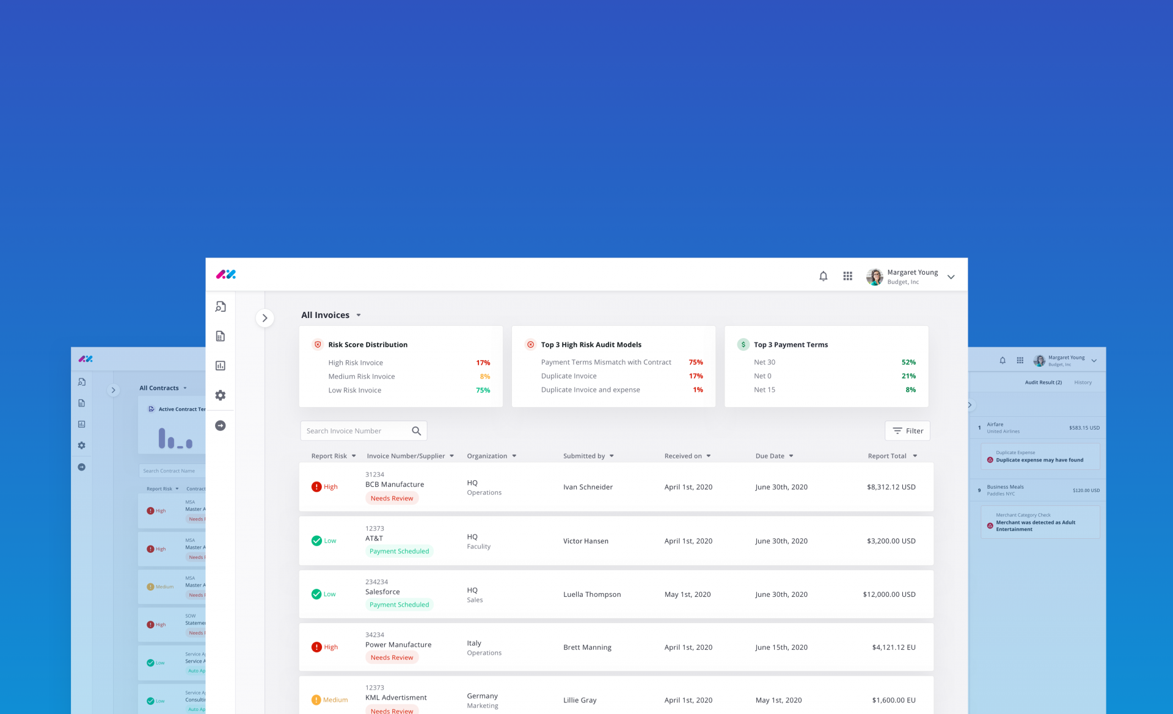This screenshot has width=1173, height=714.
Task: Click the Airfare United Airlines expense row
Action: [x=1038, y=428]
